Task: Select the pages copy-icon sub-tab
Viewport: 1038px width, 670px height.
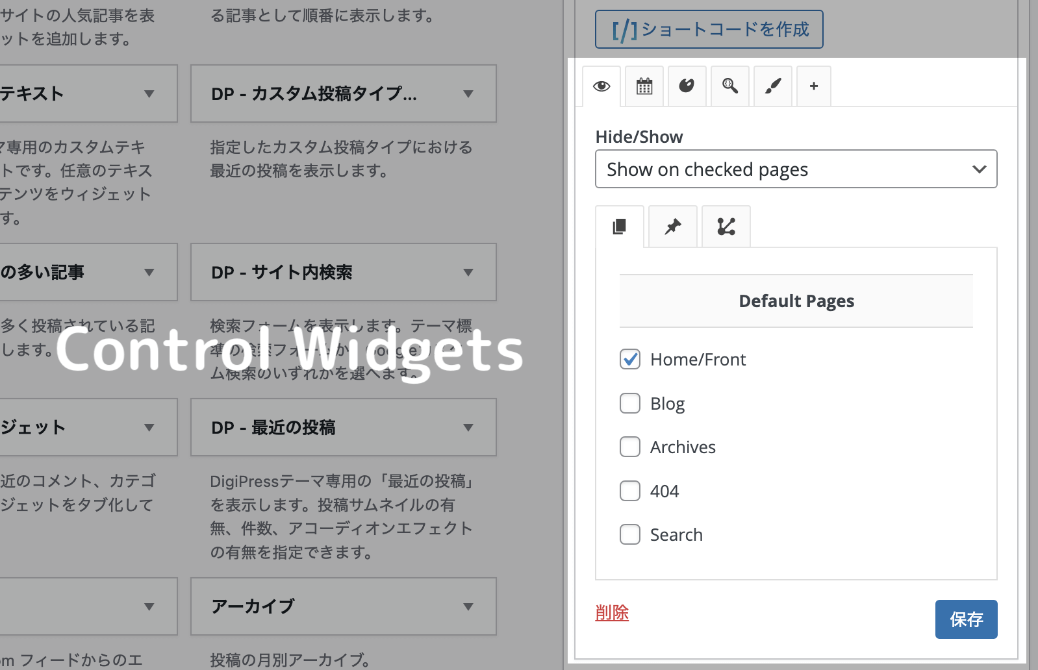Action: 620,227
